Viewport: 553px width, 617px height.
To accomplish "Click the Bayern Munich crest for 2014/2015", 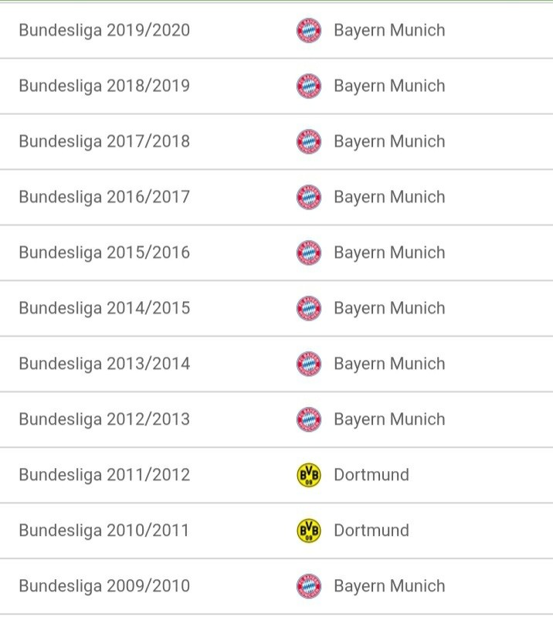I will point(309,308).
